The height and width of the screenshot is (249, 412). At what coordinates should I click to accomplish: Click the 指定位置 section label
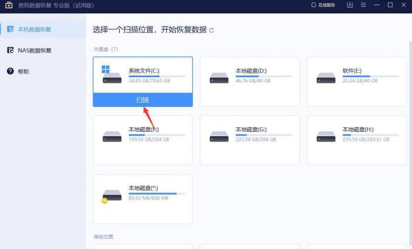tap(103, 237)
